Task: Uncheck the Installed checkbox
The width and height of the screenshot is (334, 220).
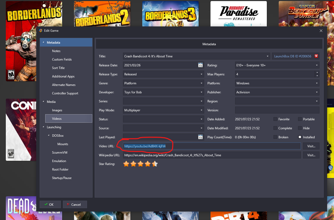Action: point(300,137)
